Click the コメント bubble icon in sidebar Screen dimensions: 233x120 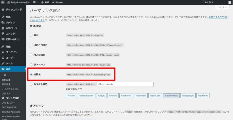coord(3,34)
